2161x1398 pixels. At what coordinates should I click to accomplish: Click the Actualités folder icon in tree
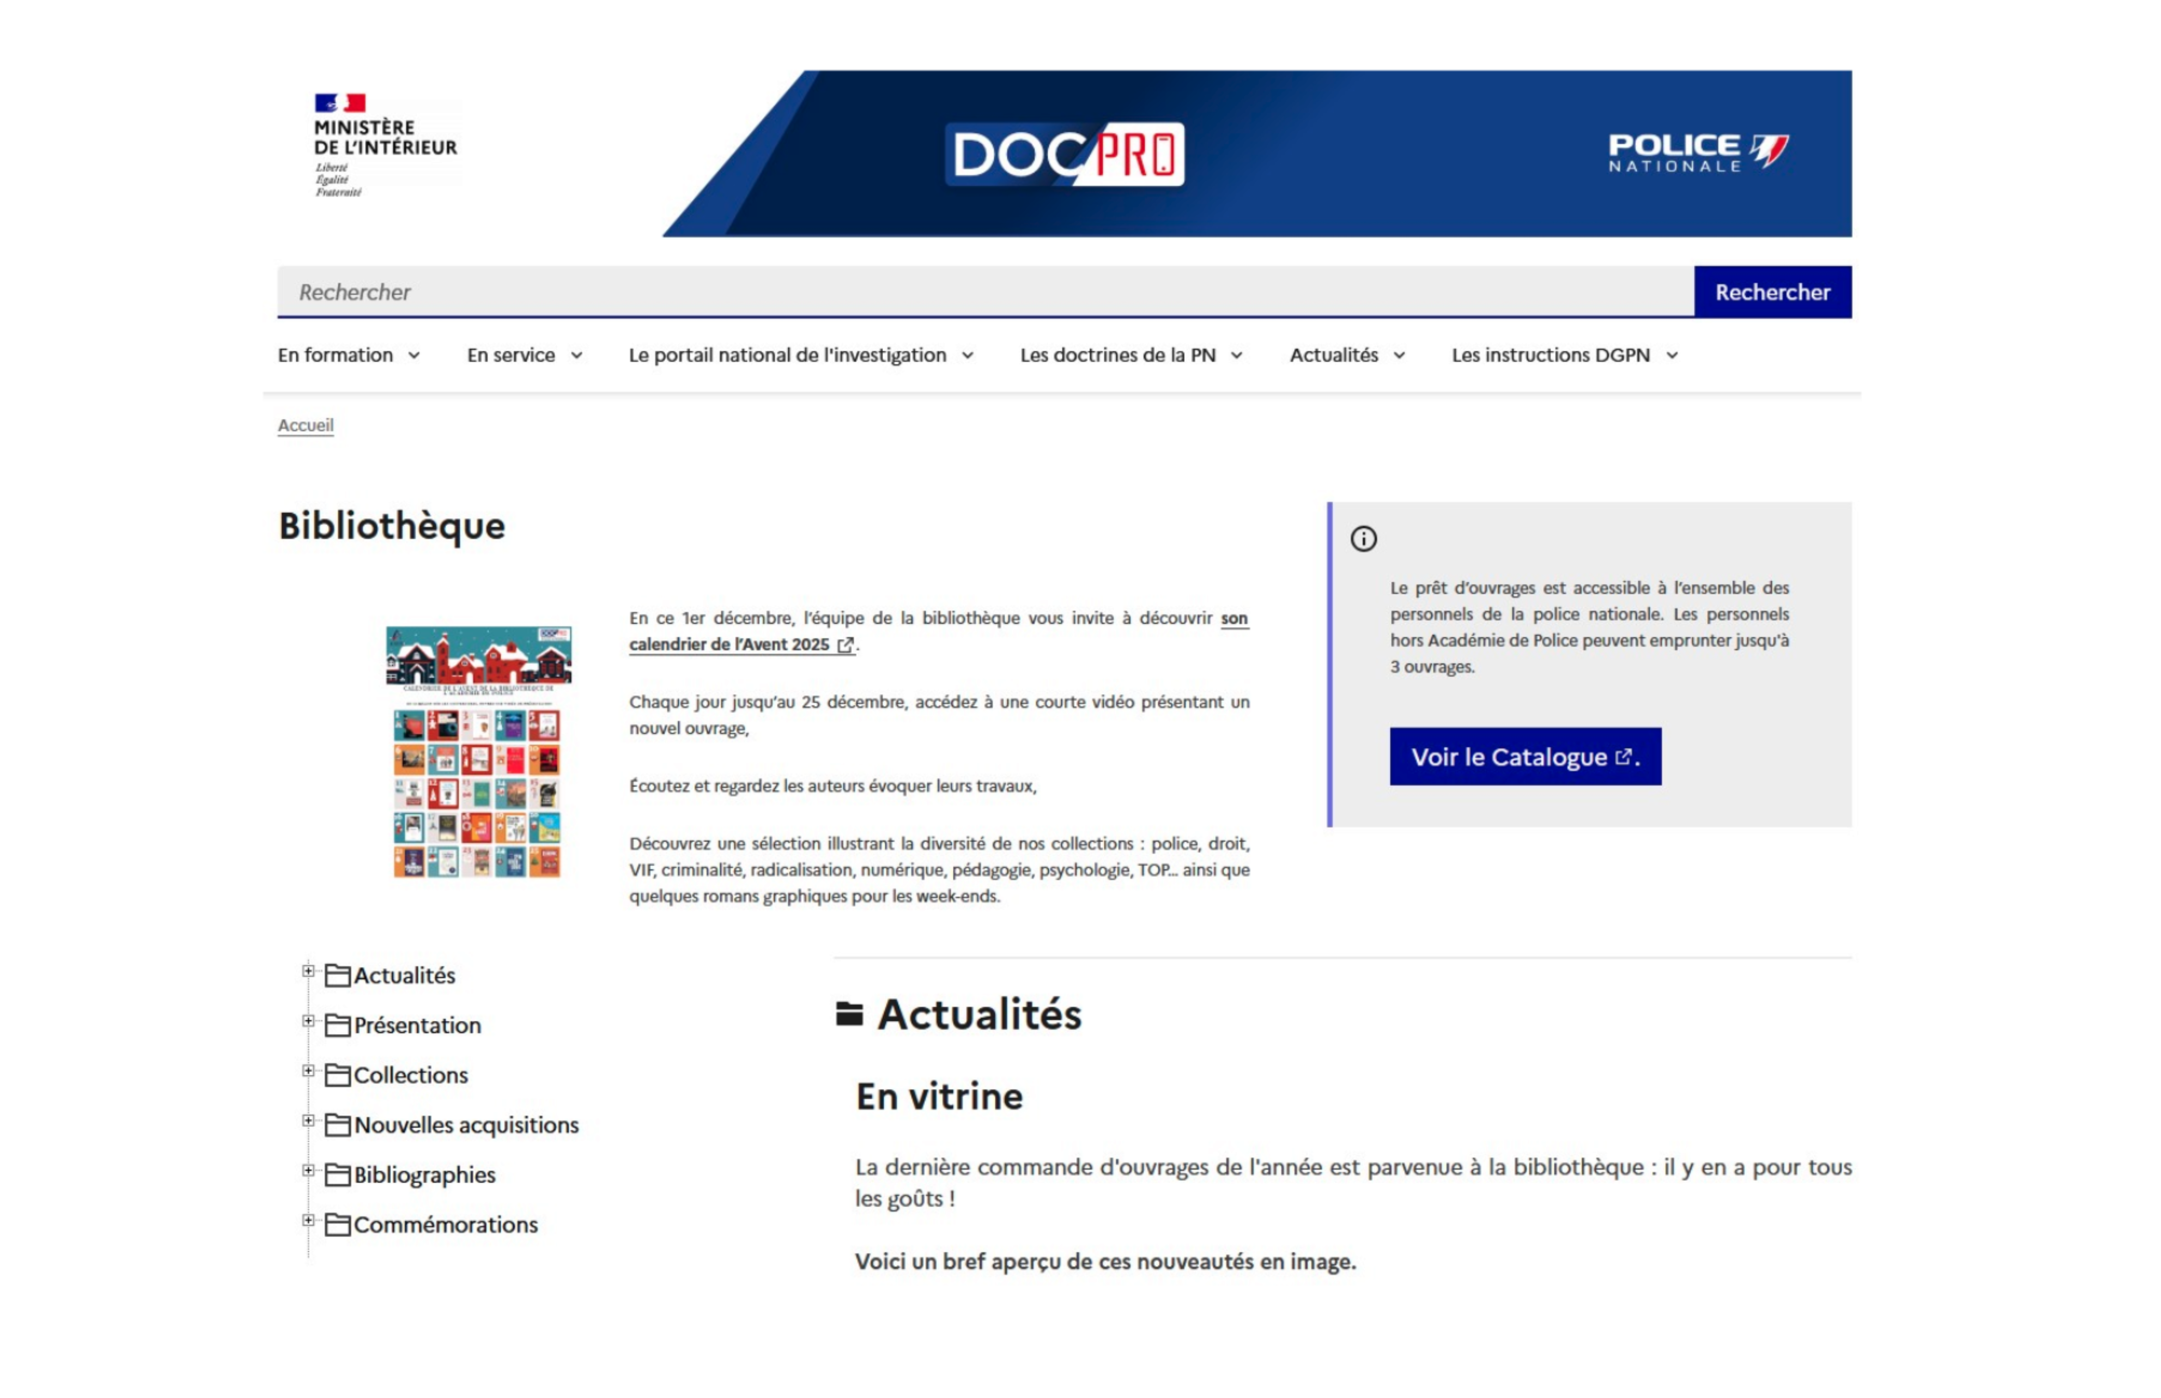click(338, 976)
